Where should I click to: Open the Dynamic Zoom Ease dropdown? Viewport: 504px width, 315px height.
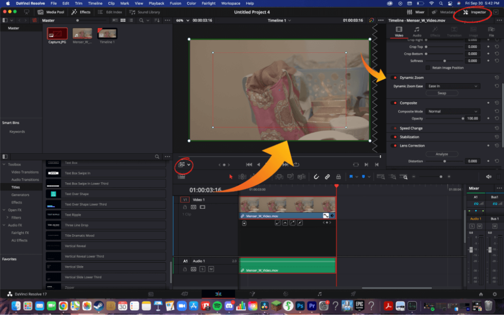tap(453, 86)
